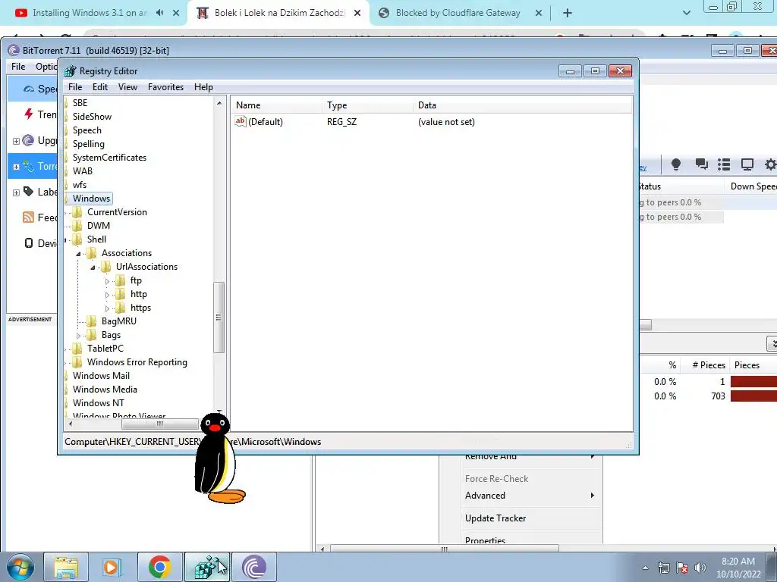Click the (Default) string value icon
Viewport: 777px width, 582px height.
[241, 121]
